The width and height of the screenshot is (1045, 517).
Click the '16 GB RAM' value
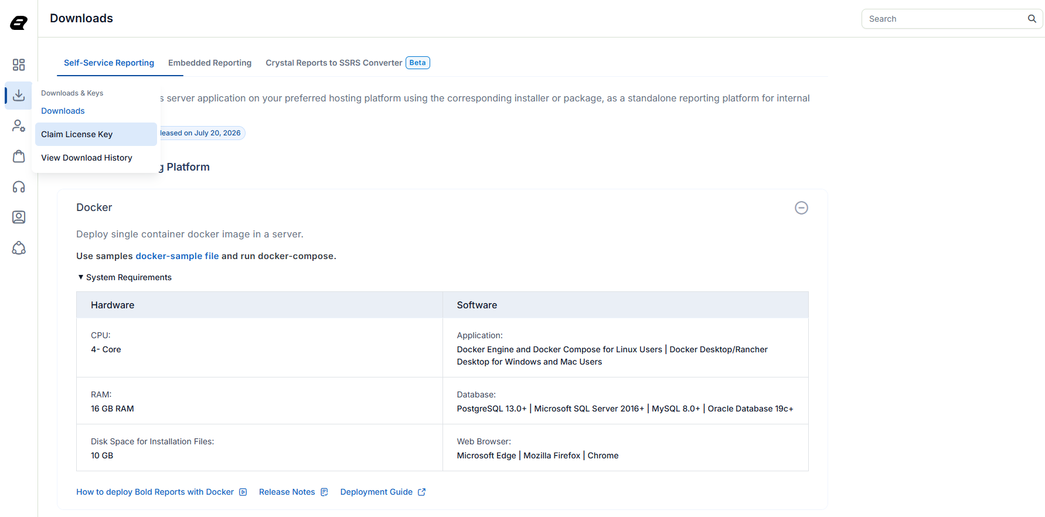113,409
